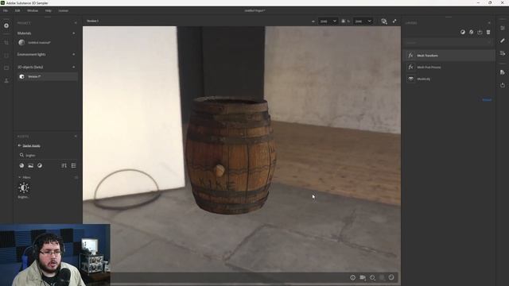Click the second icon in the Layers toolbar
Image resolution: width=509 pixels, height=286 pixels.
pos(472,32)
